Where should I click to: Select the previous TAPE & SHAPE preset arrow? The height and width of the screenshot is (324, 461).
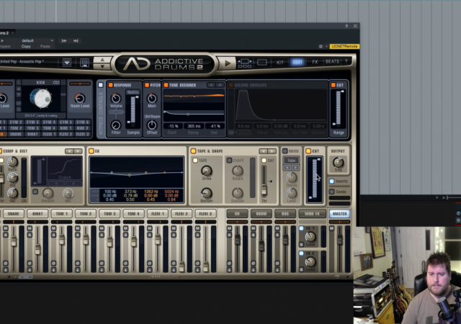pyautogui.click(x=263, y=151)
